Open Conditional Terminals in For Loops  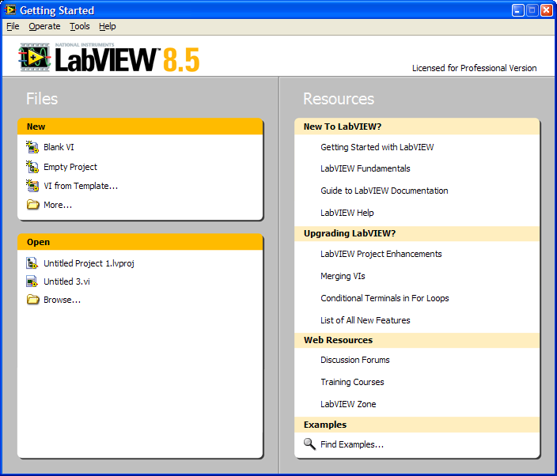tap(384, 298)
